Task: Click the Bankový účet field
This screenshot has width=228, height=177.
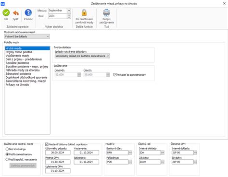Action: pos(117,153)
